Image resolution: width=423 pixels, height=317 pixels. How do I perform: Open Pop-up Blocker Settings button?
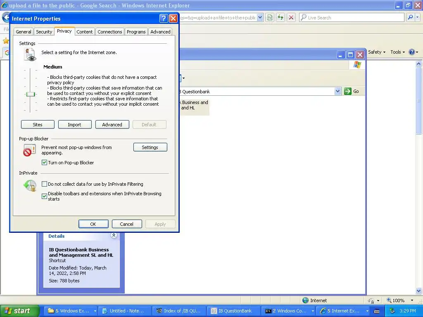pyautogui.click(x=150, y=147)
